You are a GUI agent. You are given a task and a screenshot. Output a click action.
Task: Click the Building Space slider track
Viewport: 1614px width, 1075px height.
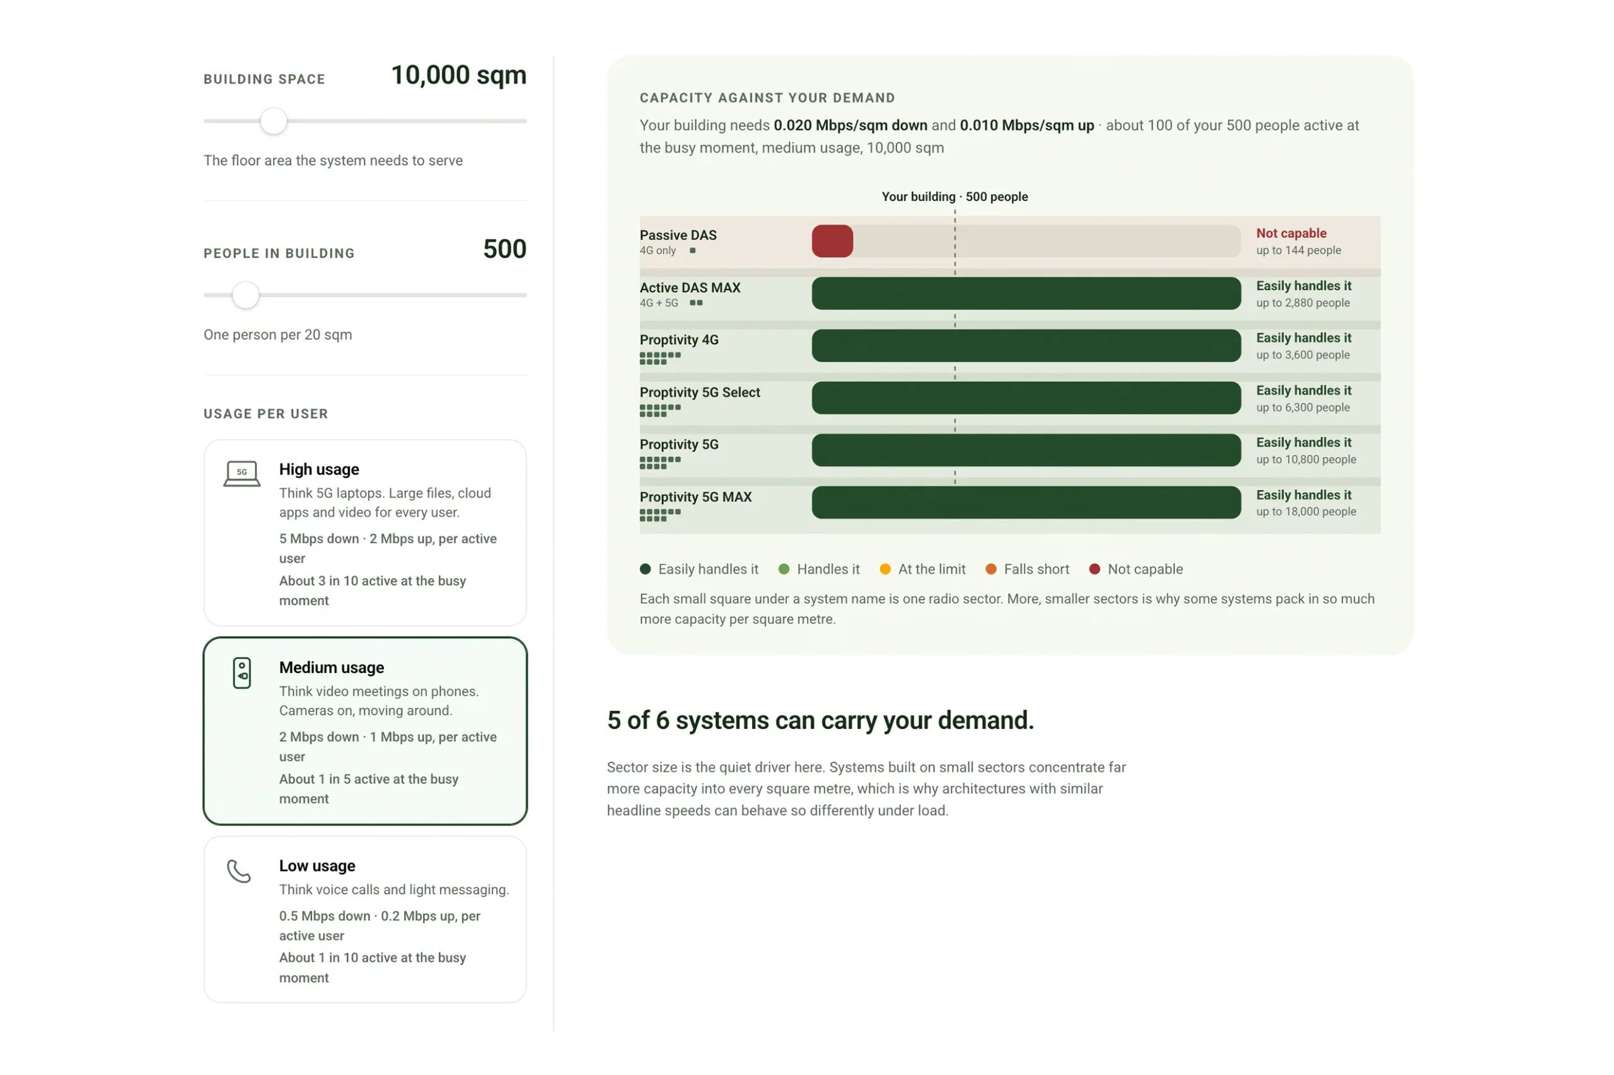(x=365, y=120)
